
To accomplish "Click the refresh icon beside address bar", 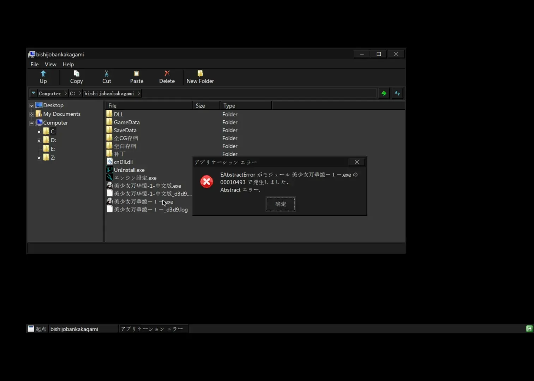I will 397,93.
